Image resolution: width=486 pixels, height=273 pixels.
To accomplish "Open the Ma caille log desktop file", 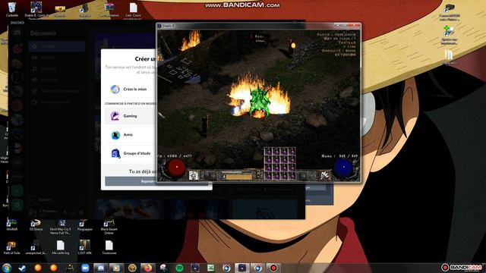I will [x=61, y=247].
